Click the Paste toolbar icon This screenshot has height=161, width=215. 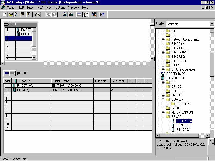pyautogui.click(x=54, y=14)
